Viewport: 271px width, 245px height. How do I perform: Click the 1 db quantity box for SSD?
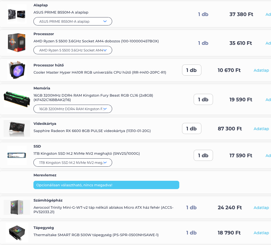203,155
